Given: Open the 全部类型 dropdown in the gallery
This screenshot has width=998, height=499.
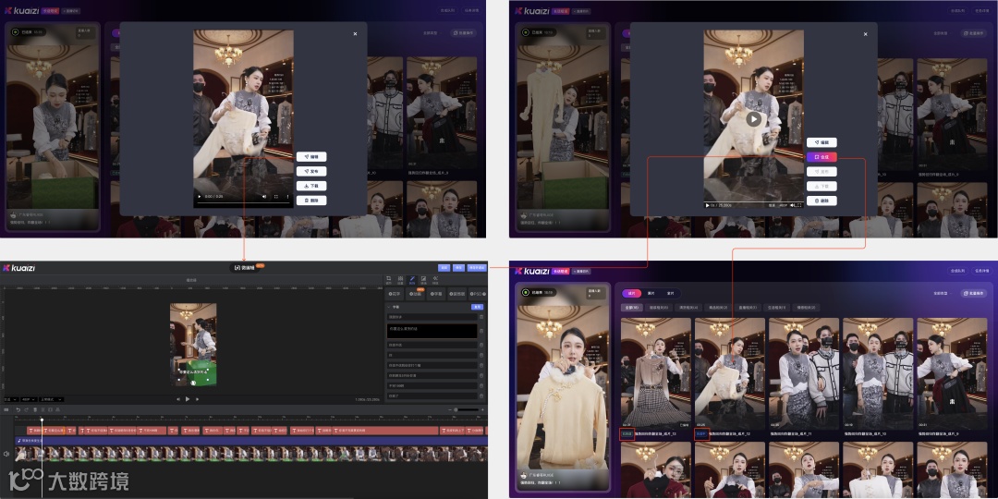Looking at the screenshot, I should tap(943, 294).
